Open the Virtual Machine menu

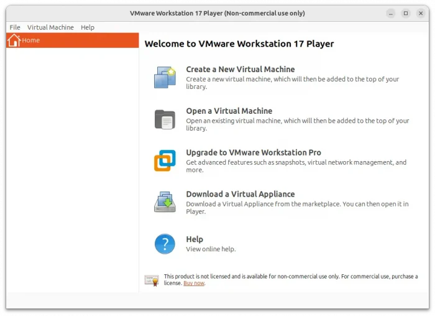(x=50, y=27)
